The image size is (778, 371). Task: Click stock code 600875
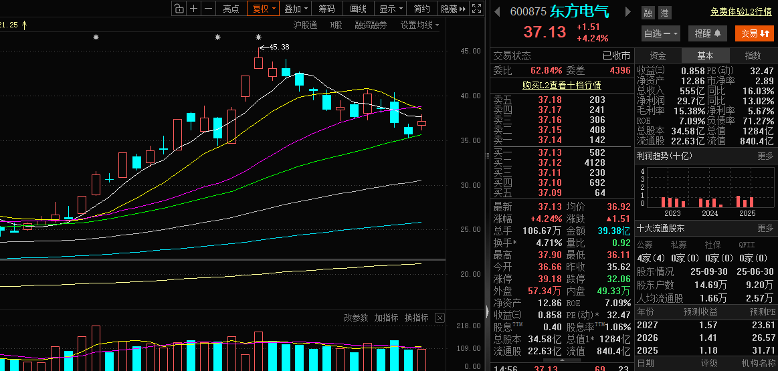[x=528, y=12]
